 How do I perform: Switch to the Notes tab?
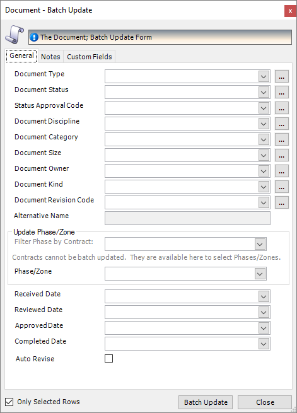point(50,57)
